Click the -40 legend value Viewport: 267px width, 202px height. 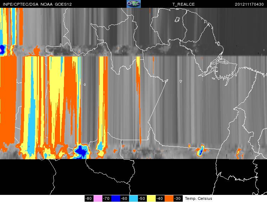click(x=160, y=198)
